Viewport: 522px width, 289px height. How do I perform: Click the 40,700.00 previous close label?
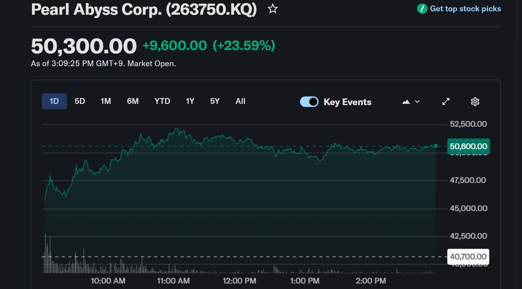click(468, 257)
